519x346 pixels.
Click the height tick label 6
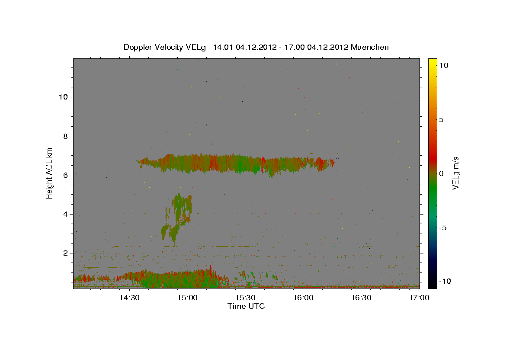coord(65,175)
